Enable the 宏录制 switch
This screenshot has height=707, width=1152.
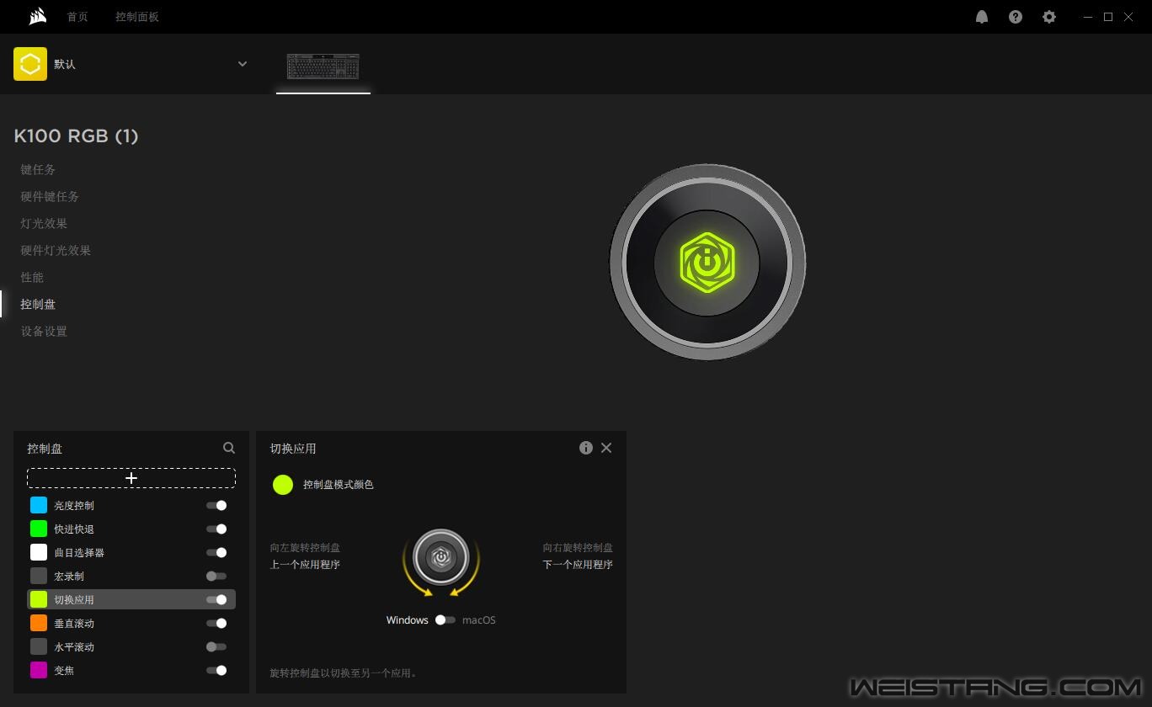[x=216, y=577]
